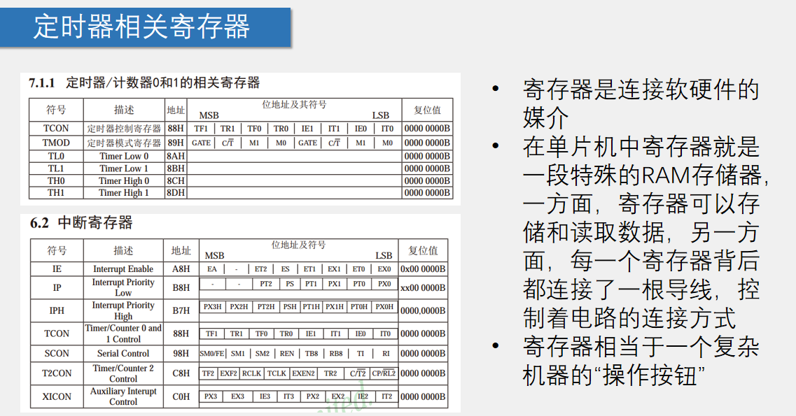Click the 8BH address cell

pos(176,168)
